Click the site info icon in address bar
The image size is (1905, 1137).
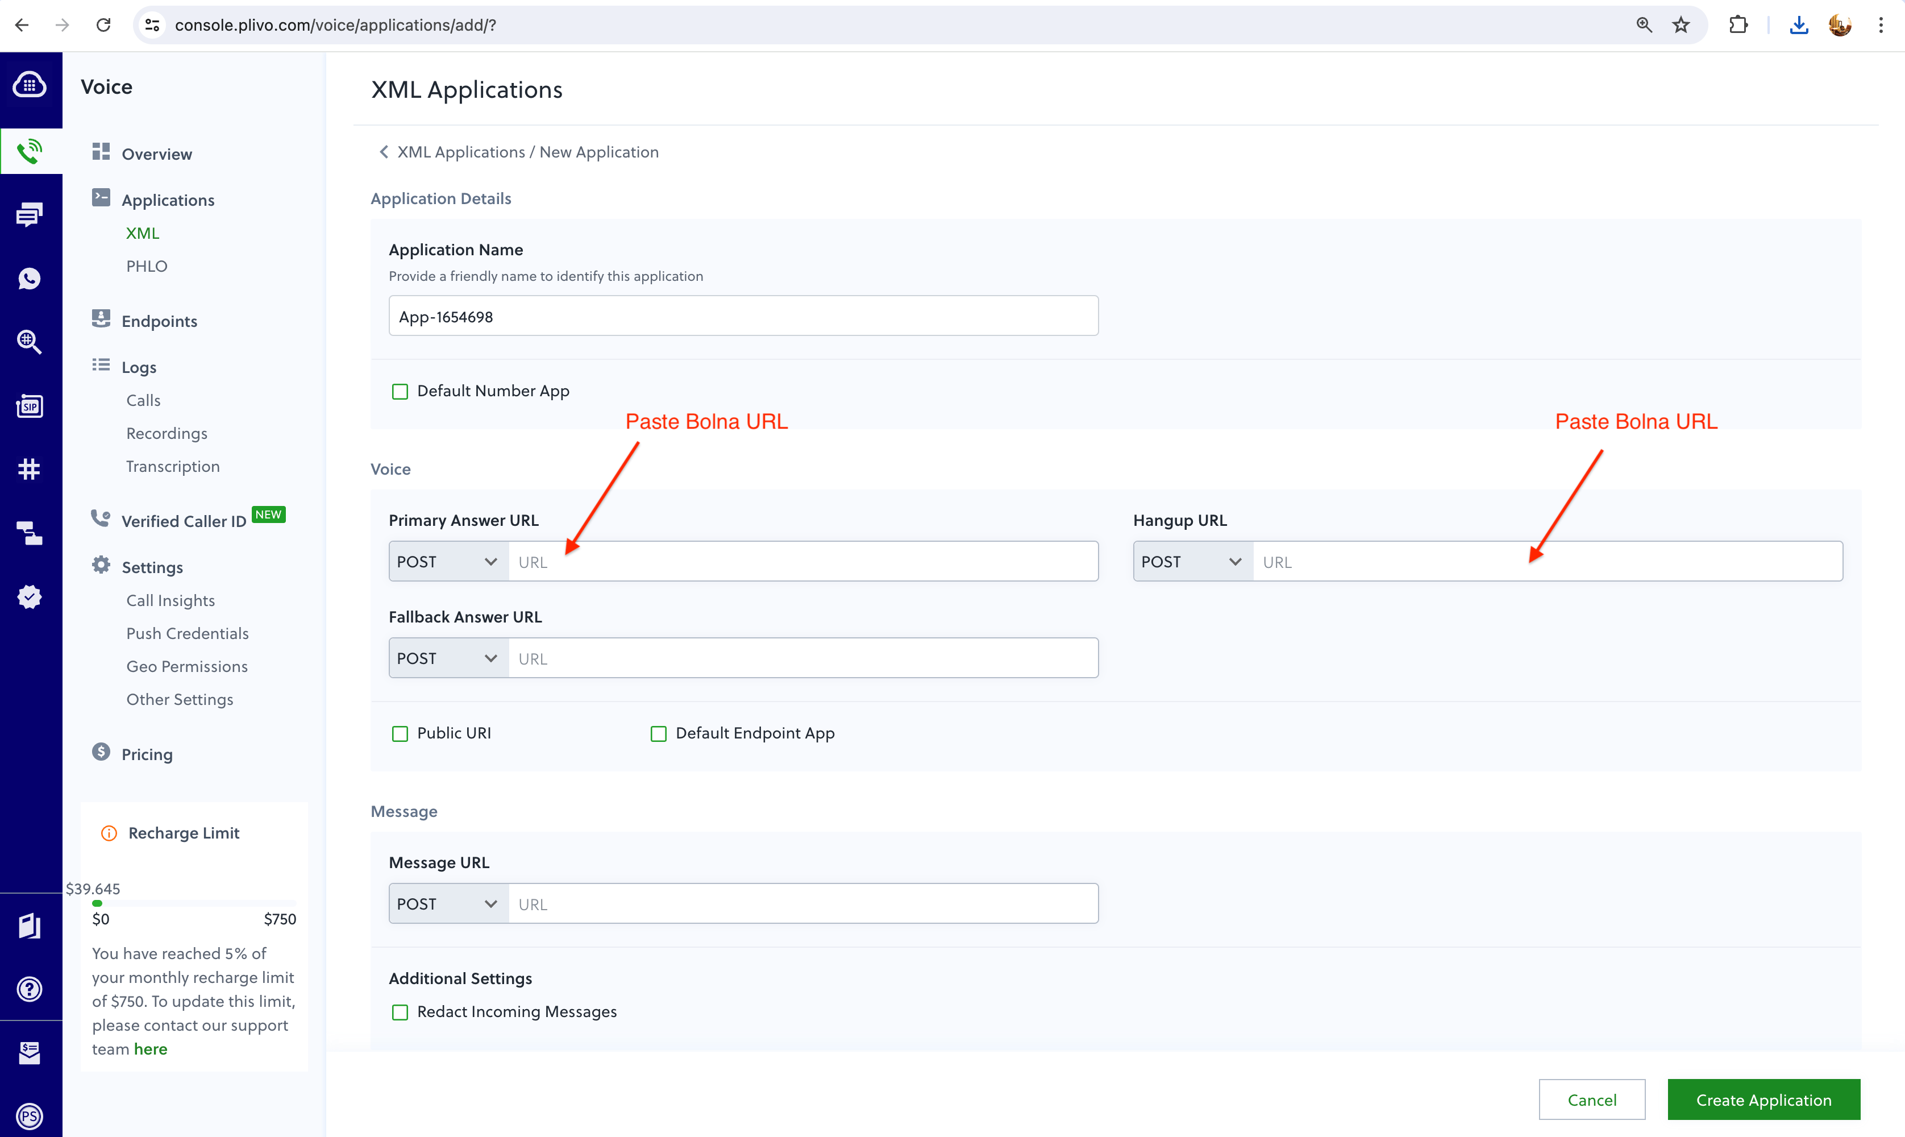pos(152,24)
